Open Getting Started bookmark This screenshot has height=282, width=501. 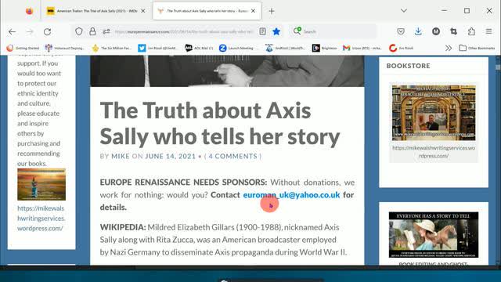point(23,48)
